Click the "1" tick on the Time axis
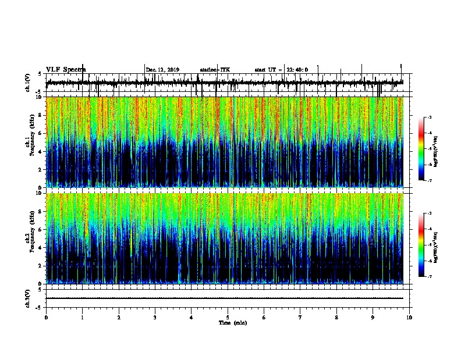 coord(82,318)
